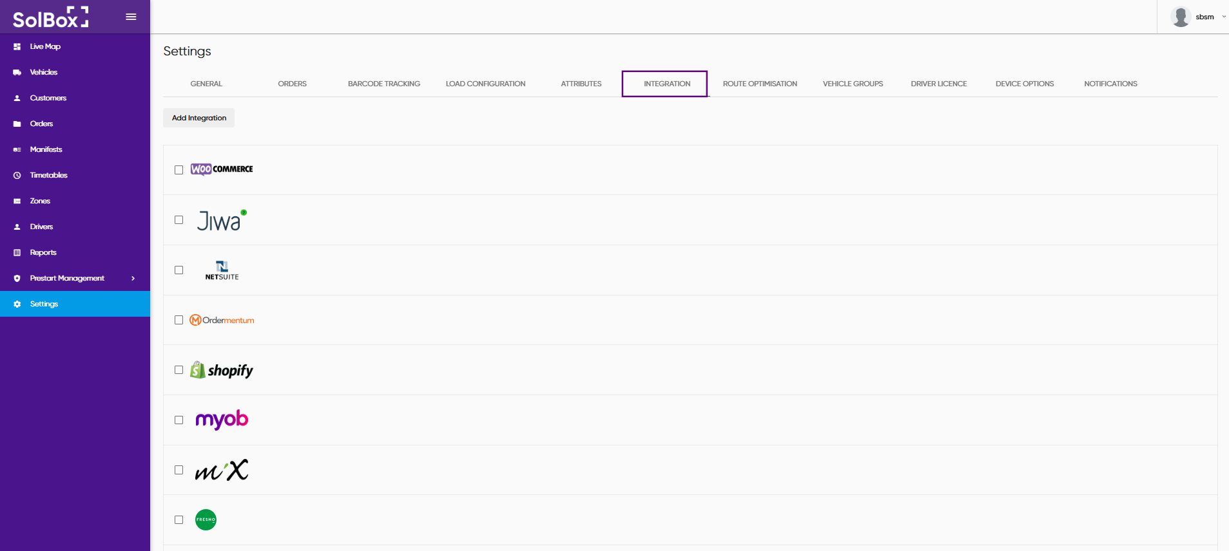
Task: Go to Drivers in the sidebar
Action: pos(75,227)
